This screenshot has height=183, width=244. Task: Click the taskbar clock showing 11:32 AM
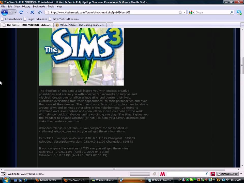tap(236, 180)
